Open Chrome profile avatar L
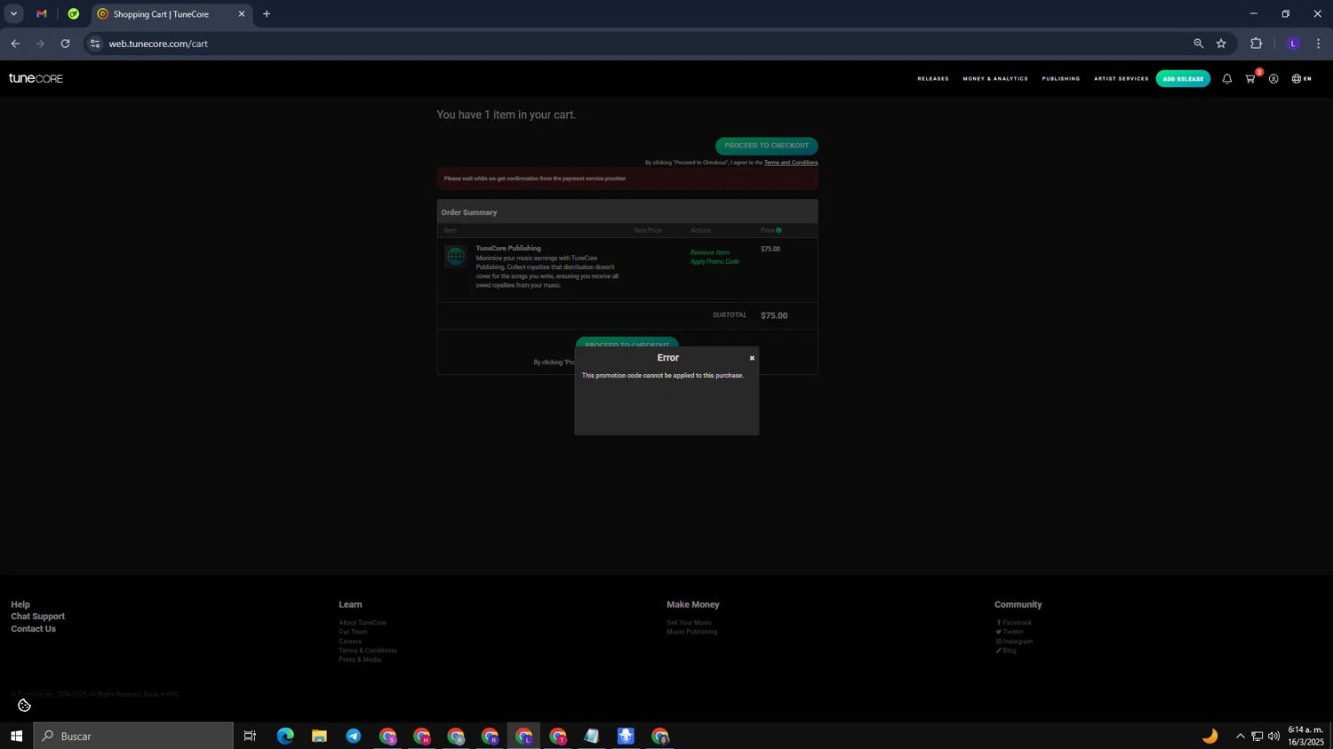The height and width of the screenshot is (749, 1333). coord(1293,44)
